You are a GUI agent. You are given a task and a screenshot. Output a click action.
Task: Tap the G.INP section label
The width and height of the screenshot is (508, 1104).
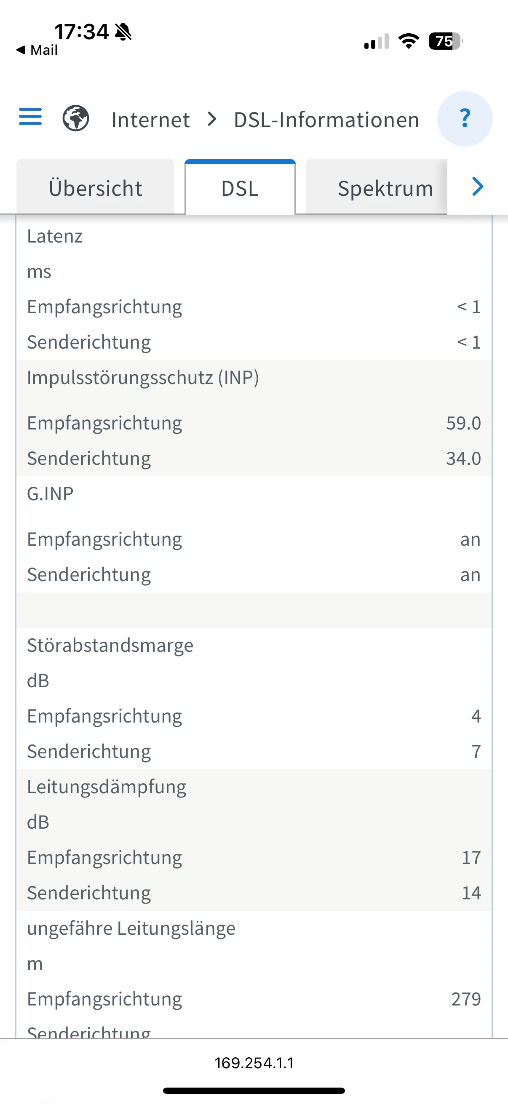coord(50,494)
